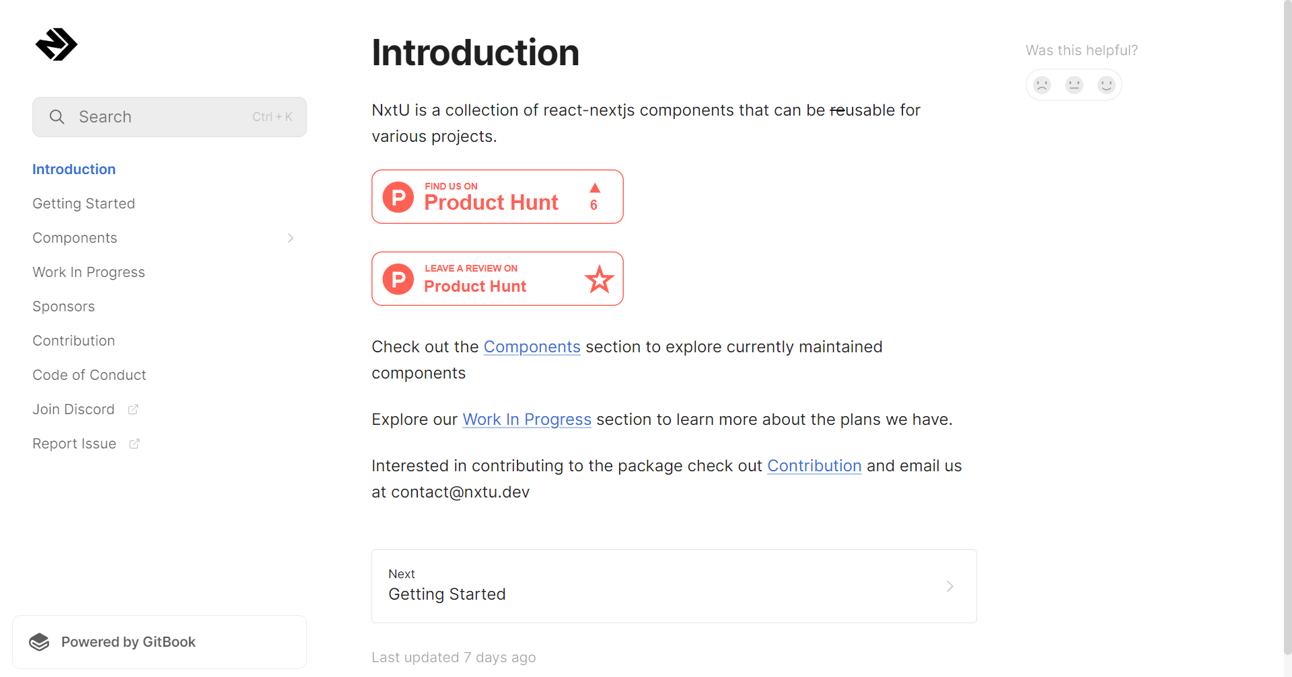Image resolution: width=1292 pixels, height=677 pixels.
Task: Click the search magnifier icon
Action: [57, 117]
